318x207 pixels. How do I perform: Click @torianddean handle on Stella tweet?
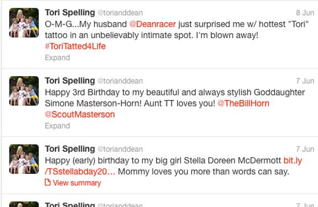(120, 149)
